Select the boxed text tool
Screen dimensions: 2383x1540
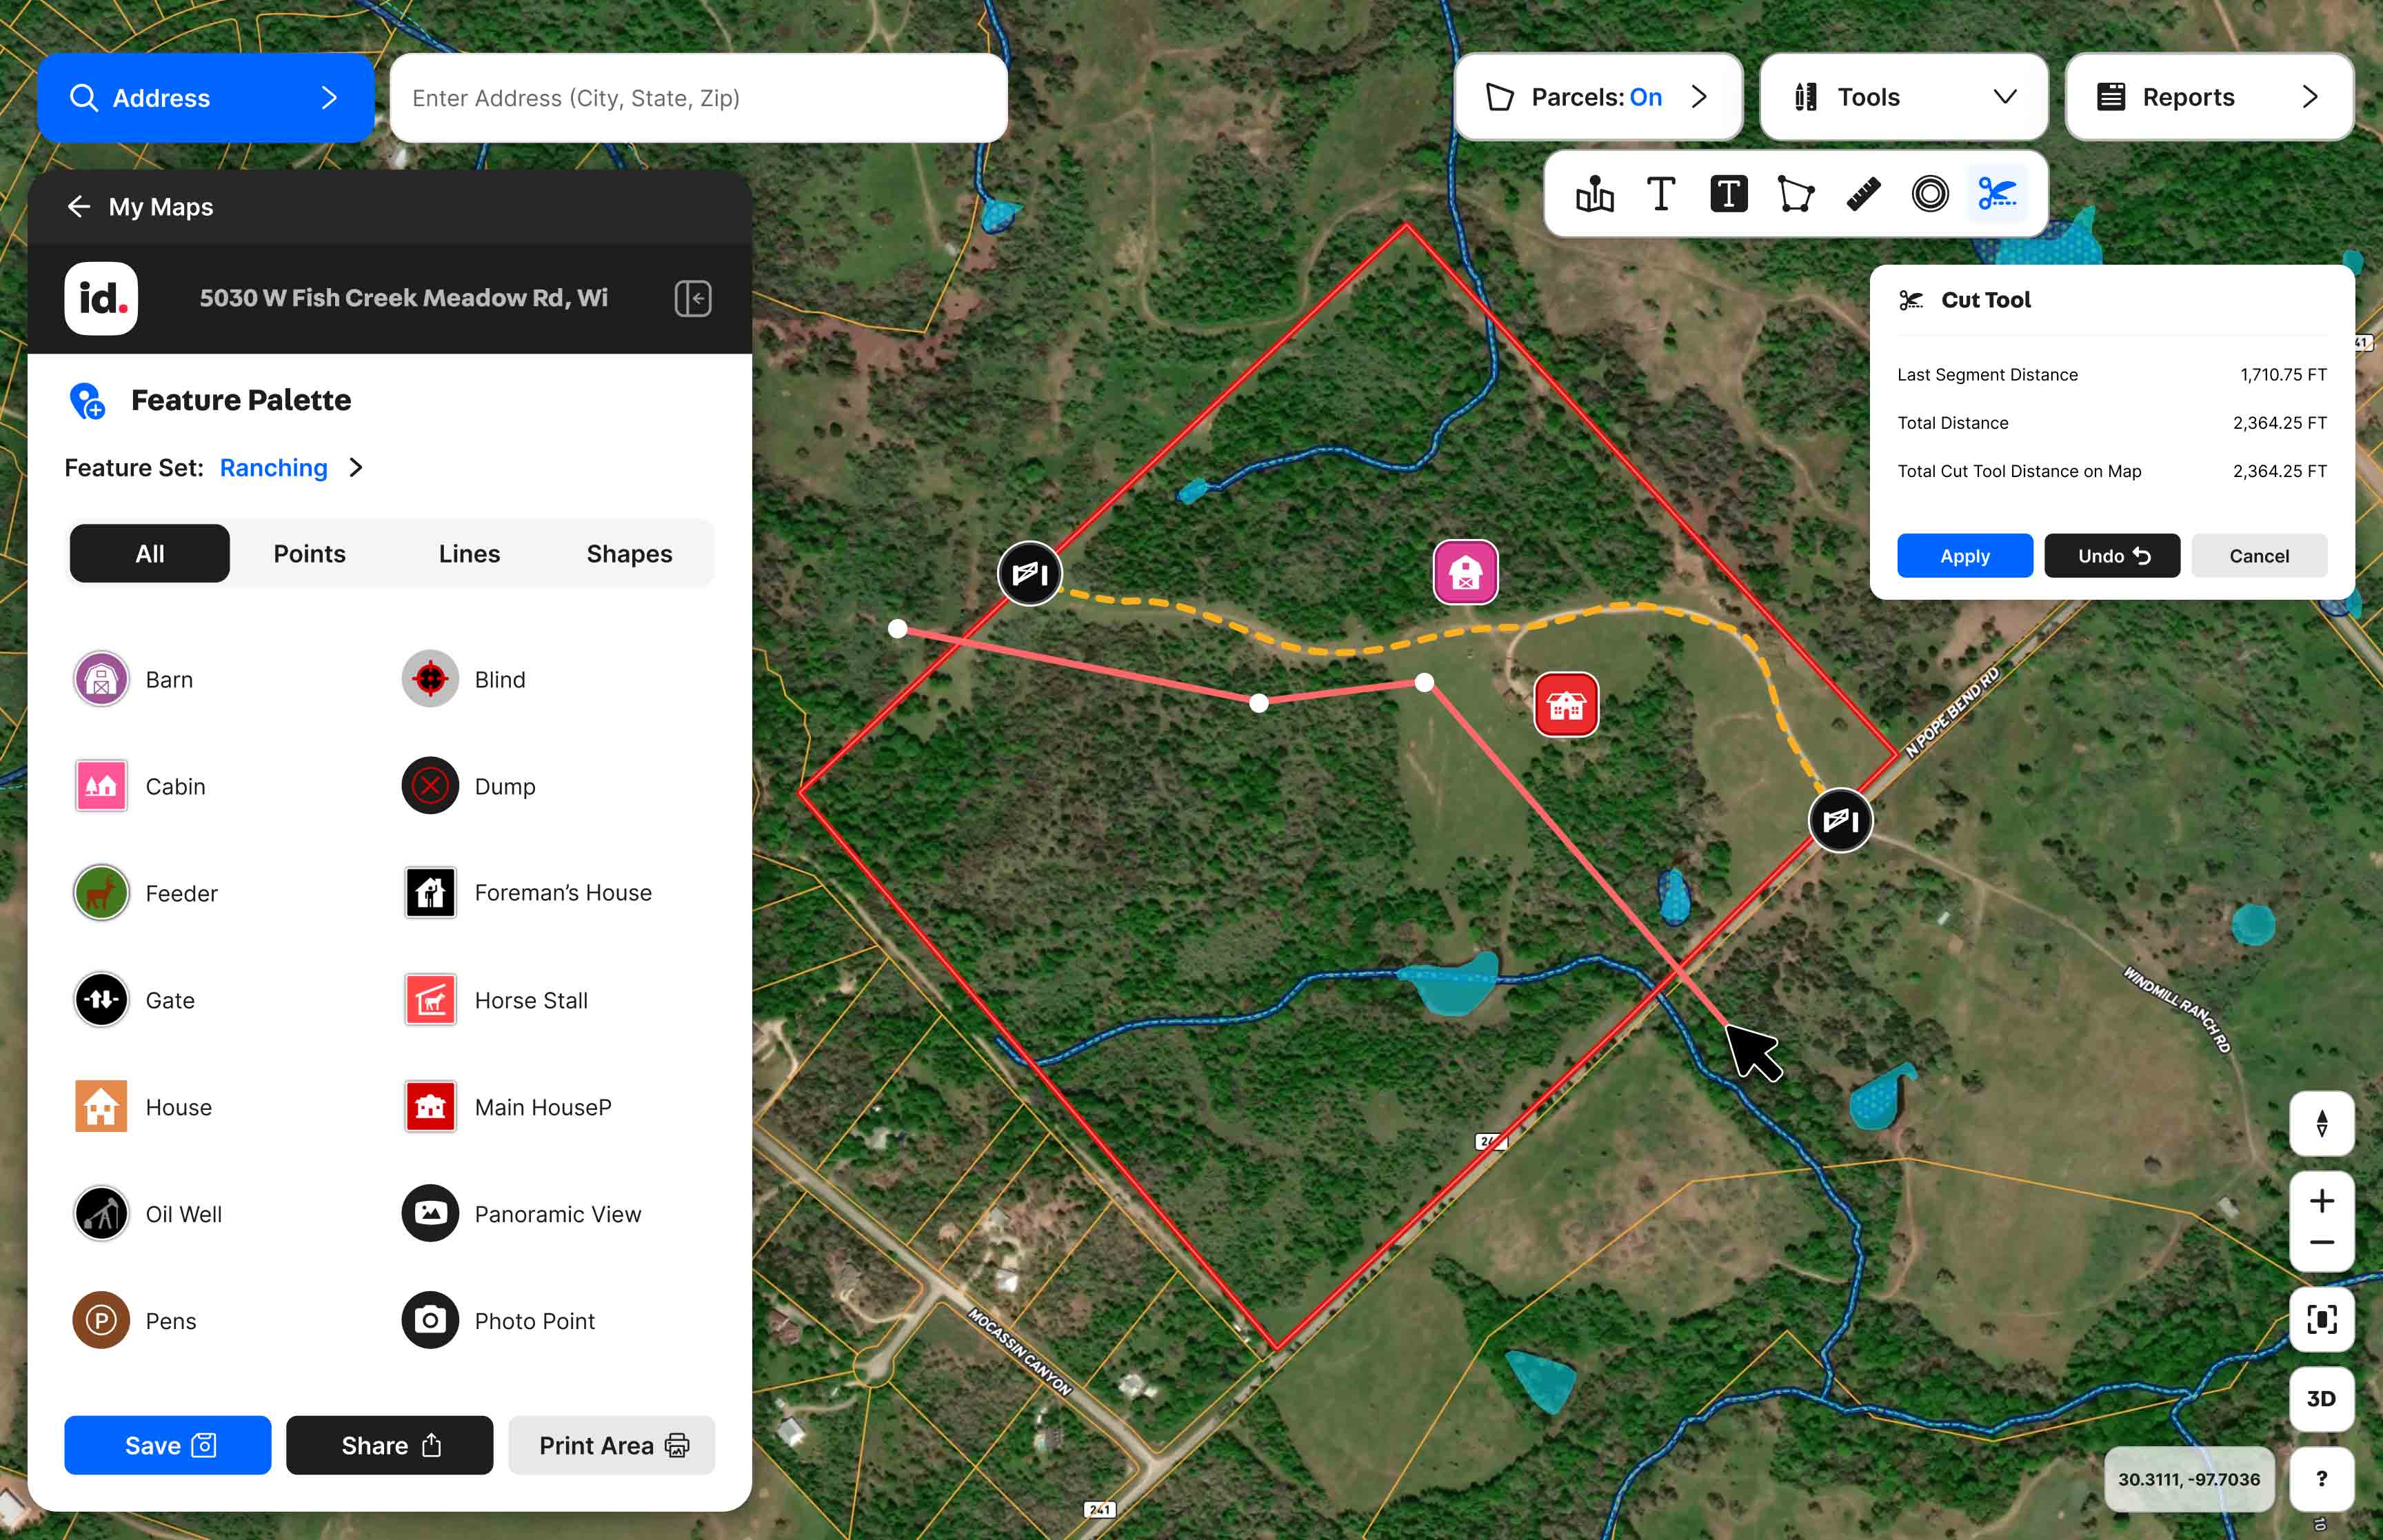1729,193
